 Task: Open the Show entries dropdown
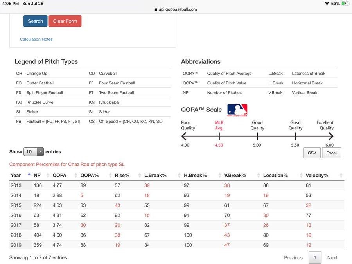click(x=34, y=152)
